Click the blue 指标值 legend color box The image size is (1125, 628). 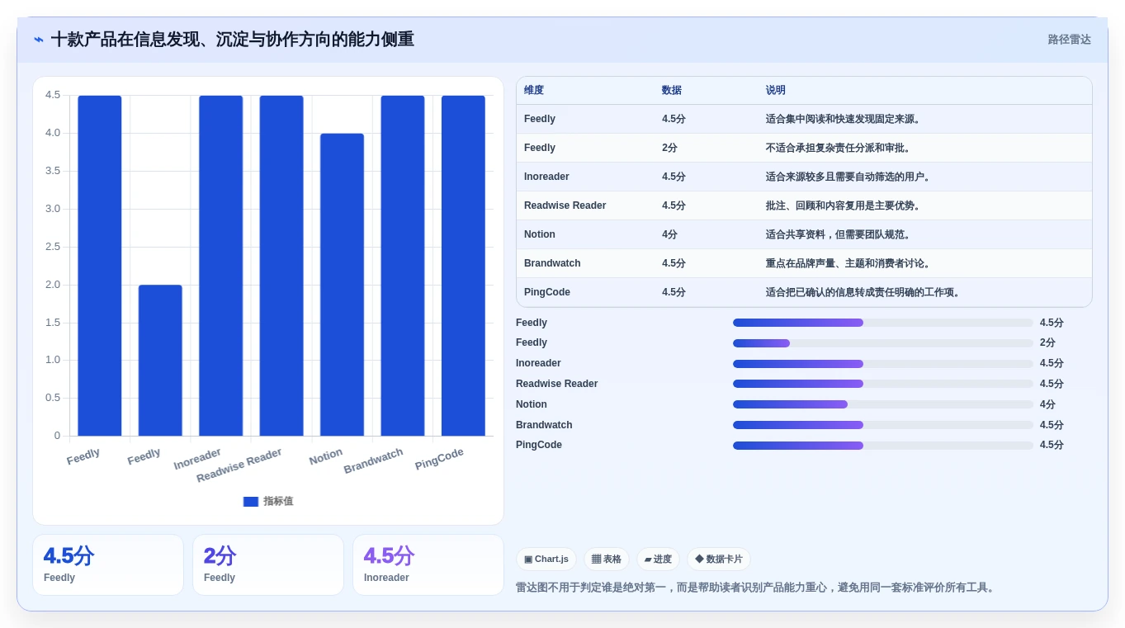(x=251, y=502)
